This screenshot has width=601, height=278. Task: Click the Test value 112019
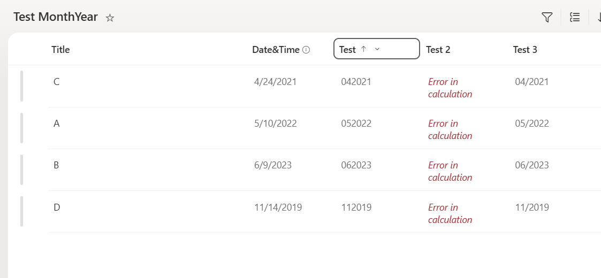point(356,207)
